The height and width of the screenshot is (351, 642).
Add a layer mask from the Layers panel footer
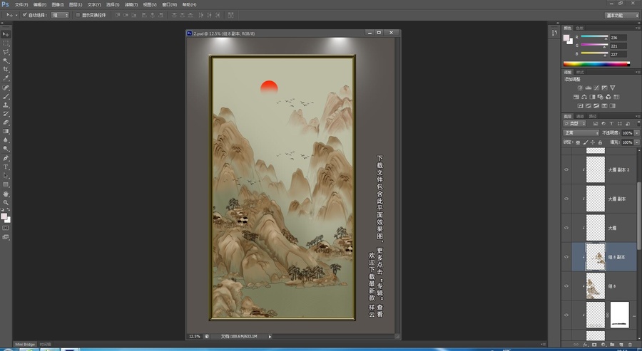[x=594, y=345]
